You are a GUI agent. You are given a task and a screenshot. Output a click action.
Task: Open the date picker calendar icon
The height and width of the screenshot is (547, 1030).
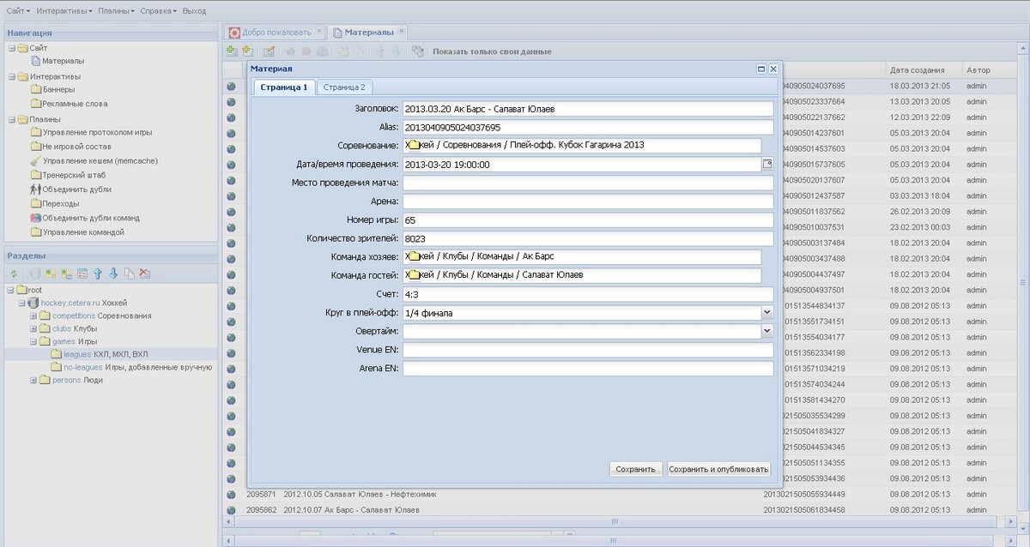point(767,164)
